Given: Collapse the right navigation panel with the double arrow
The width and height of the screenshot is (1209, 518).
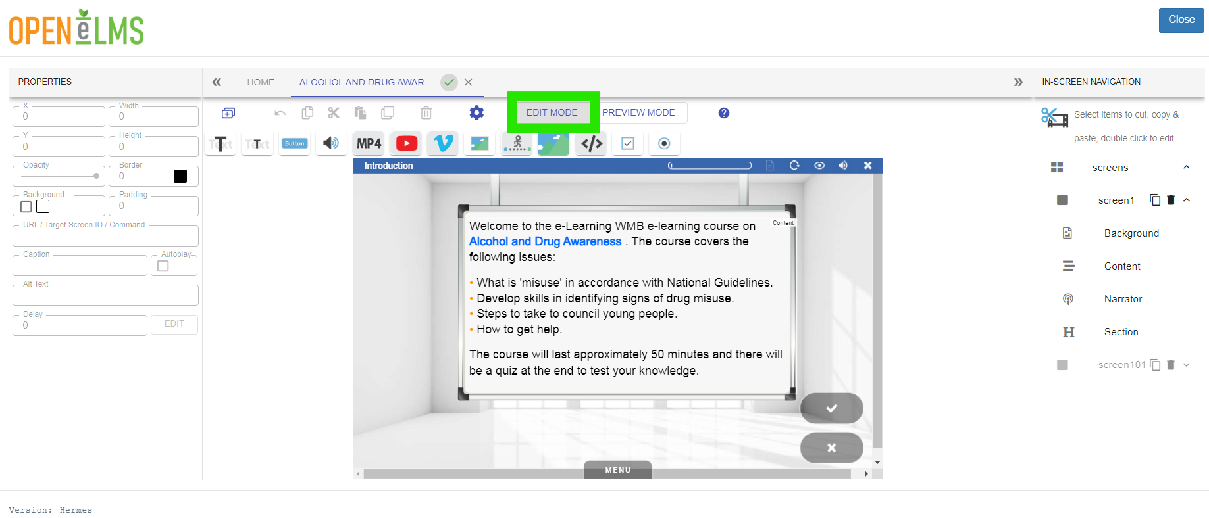Looking at the screenshot, I should tap(1018, 82).
